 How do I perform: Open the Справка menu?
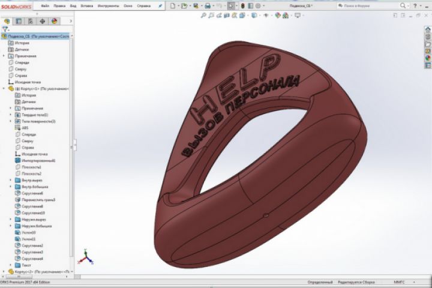(143, 5)
